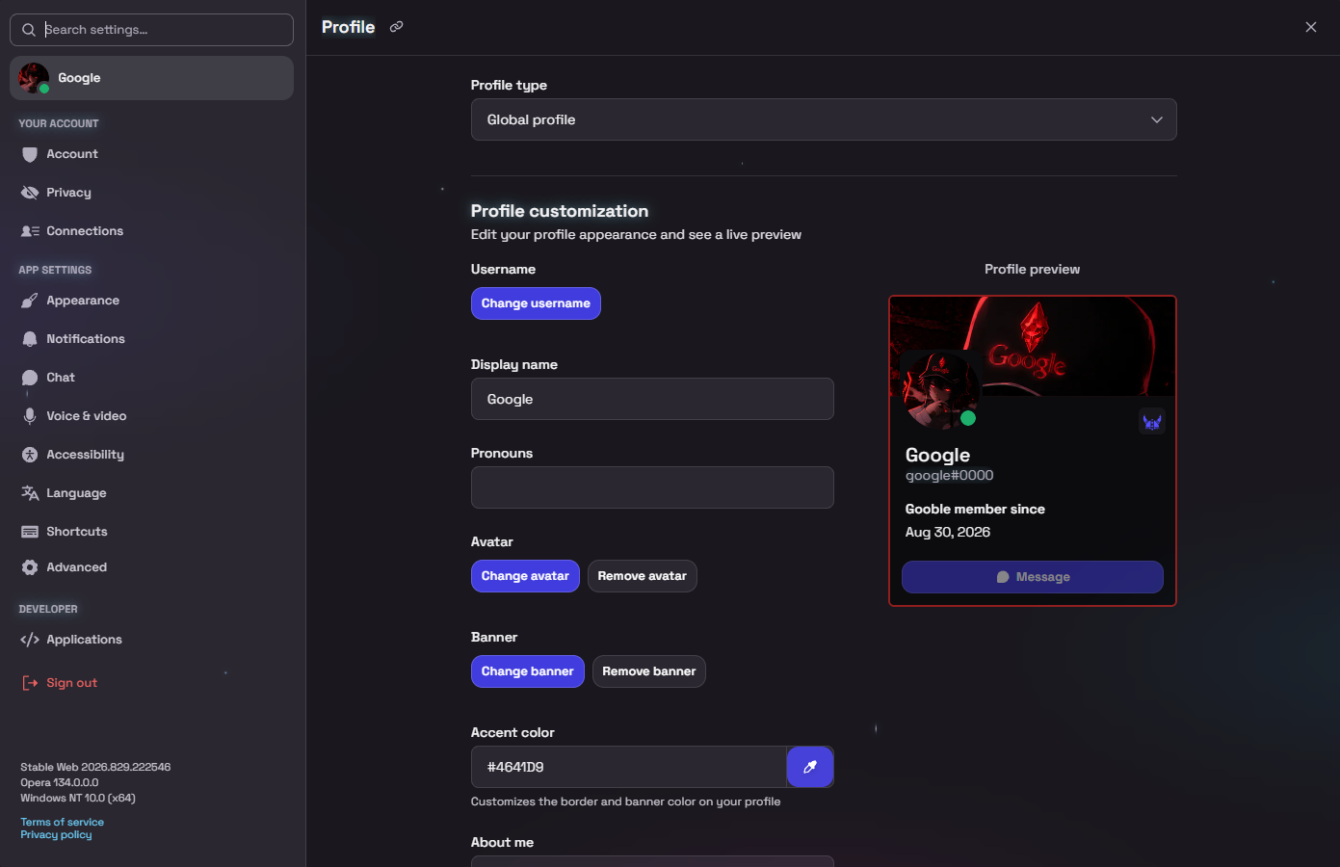Click the badge icon in profile preview
The width and height of the screenshot is (1340, 867).
pyautogui.click(x=1152, y=422)
